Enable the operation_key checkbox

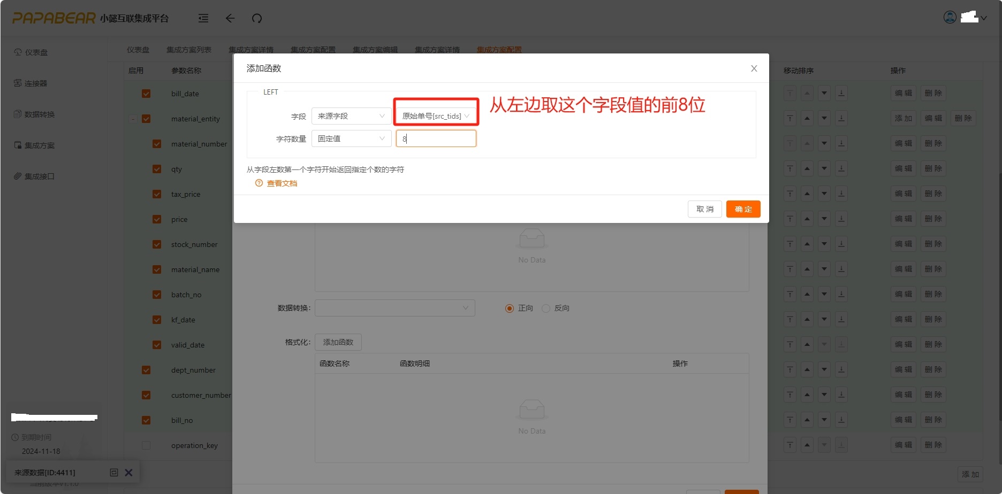click(146, 445)
